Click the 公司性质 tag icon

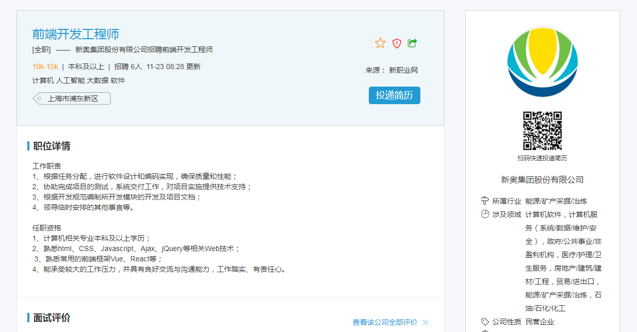point(484,322)
